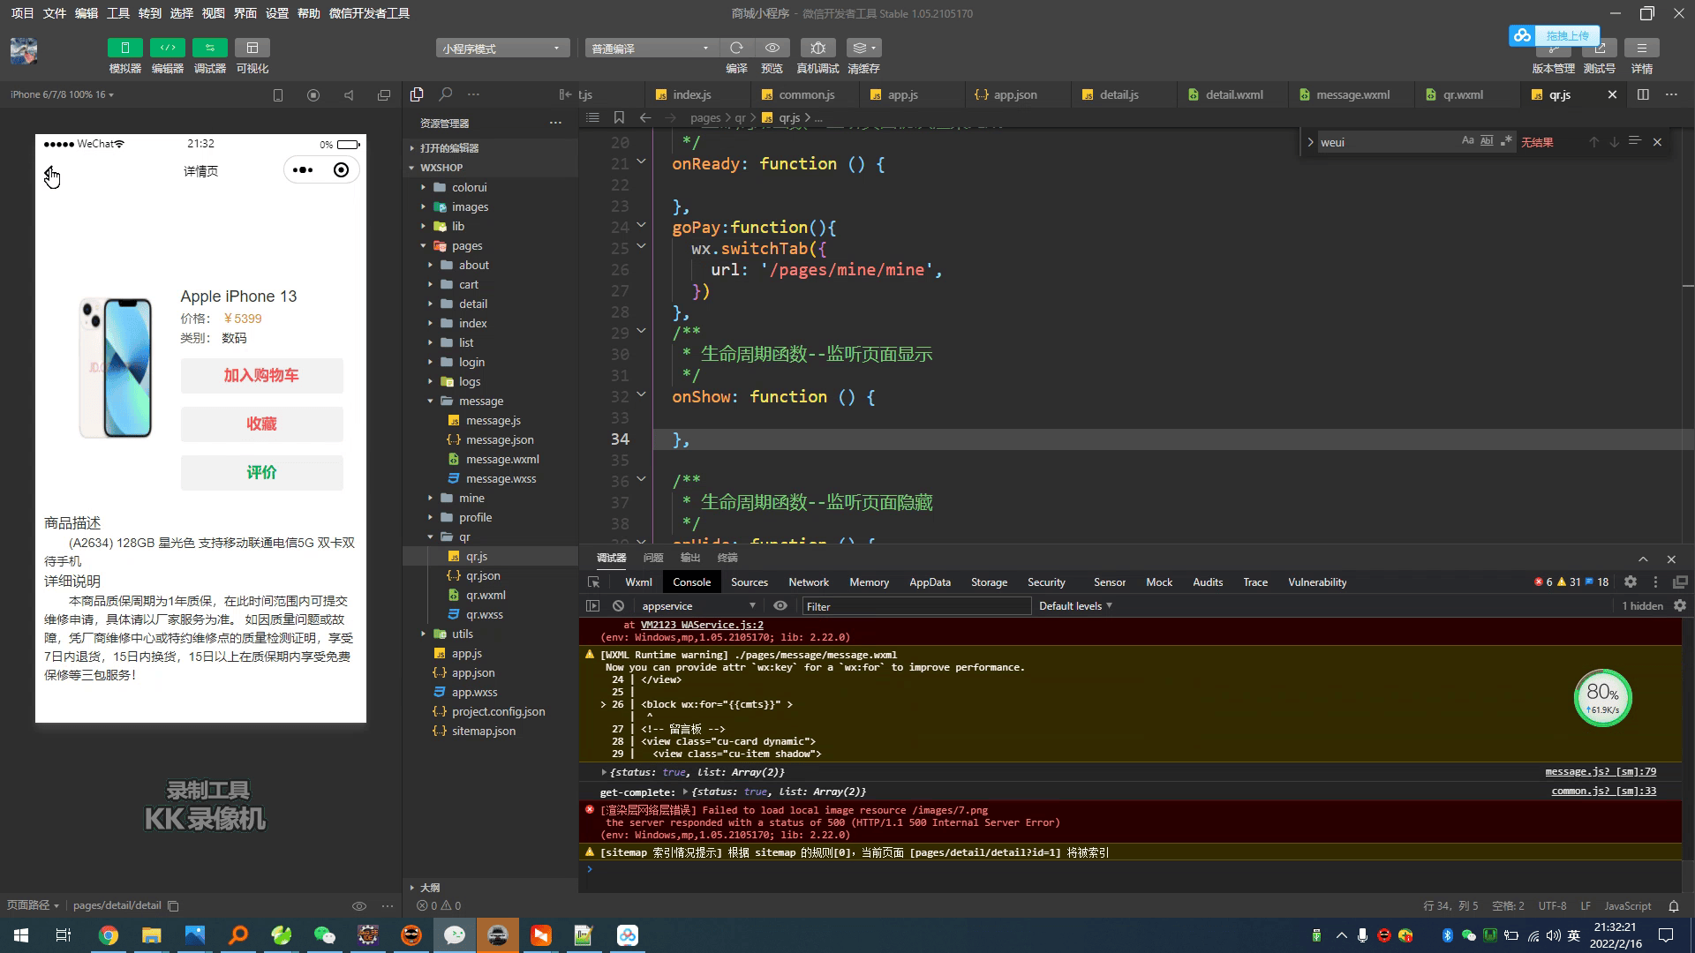
Task: Open the mini program capsule menu dots
Action: tap(303, 170)
